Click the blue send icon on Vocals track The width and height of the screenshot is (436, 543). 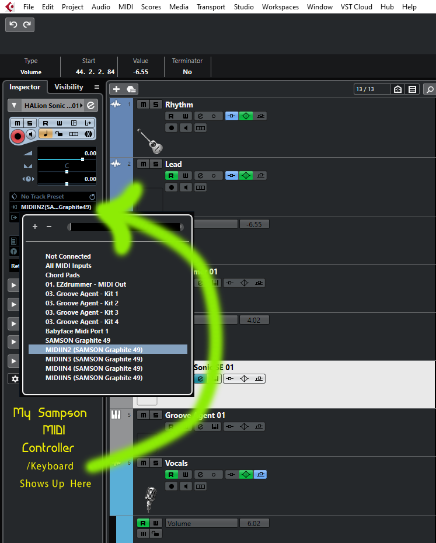[260, 475]
